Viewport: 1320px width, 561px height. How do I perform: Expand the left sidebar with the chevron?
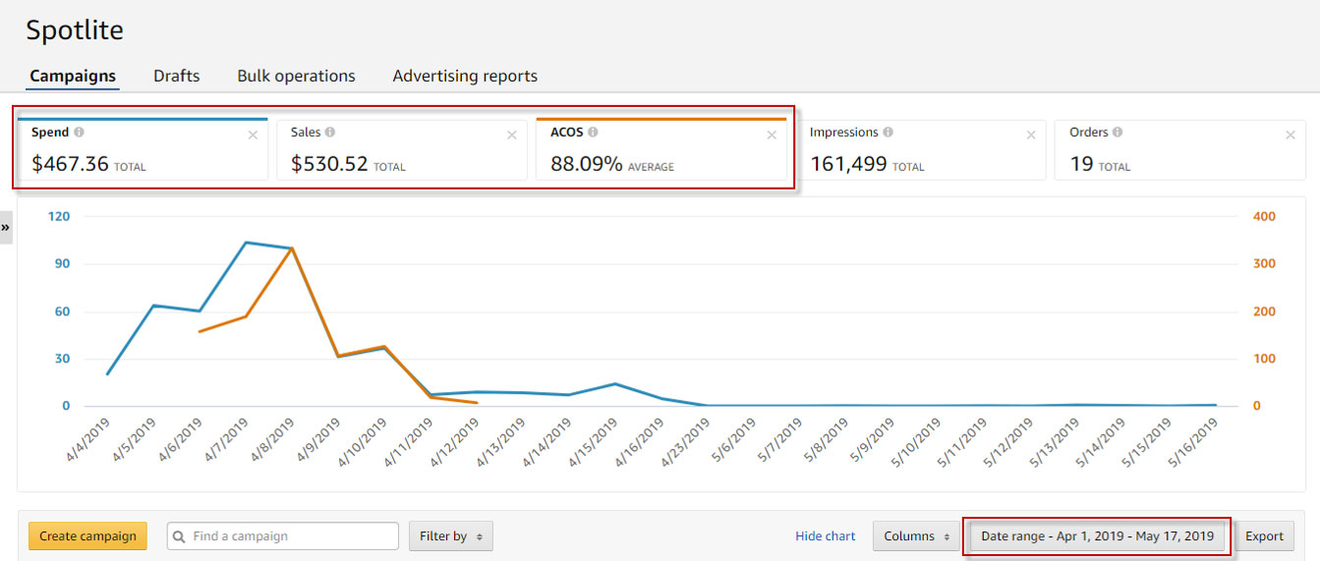6,227
